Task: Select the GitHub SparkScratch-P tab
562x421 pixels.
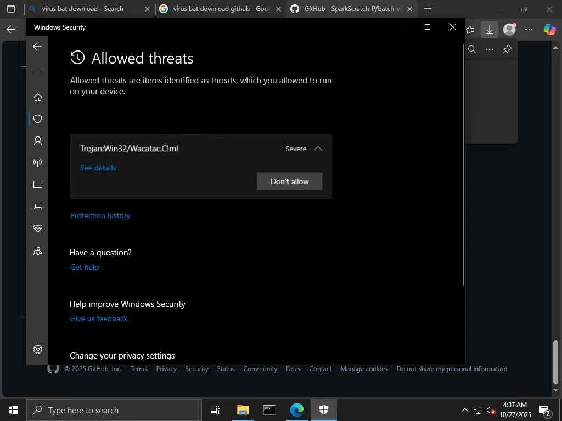Action: coord(353,9)
